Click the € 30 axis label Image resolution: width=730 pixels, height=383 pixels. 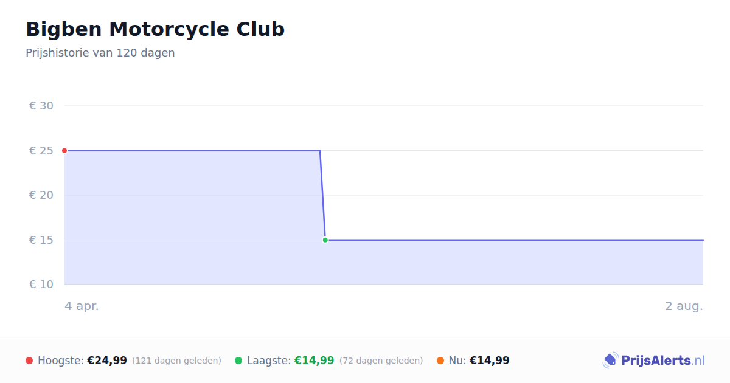point(41,106)
